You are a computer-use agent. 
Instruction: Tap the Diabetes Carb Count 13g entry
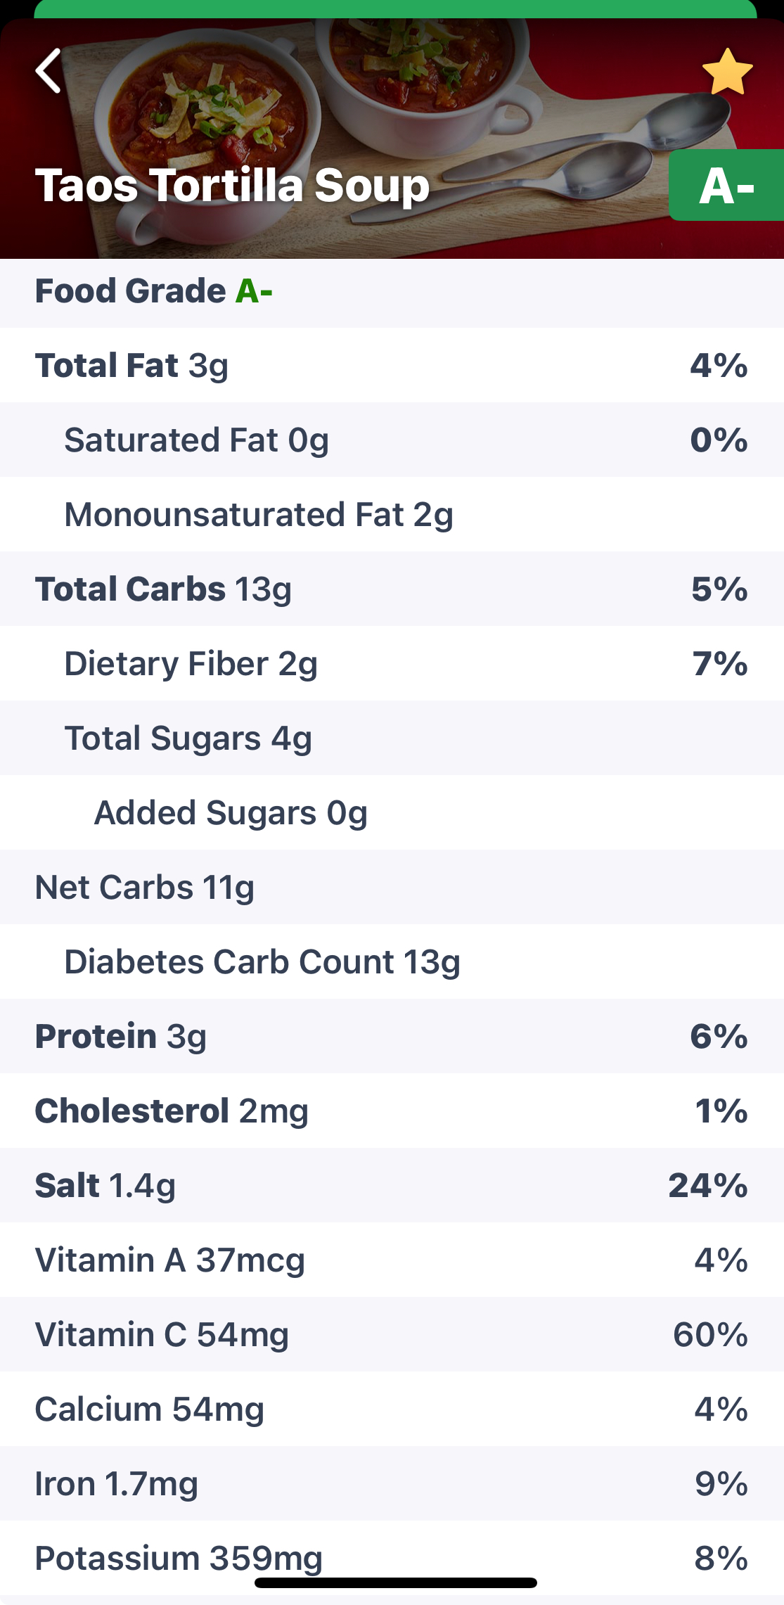262,962
